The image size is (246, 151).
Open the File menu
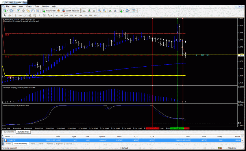(7, 6)
